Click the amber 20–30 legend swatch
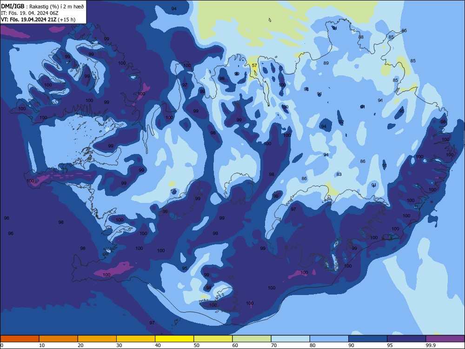The image size is (465, 349). [97, 339]
